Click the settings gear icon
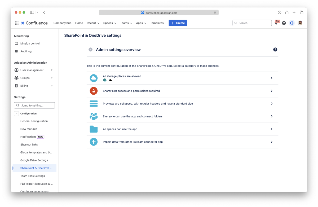This screenshot has width=318, height=207. 292,23
